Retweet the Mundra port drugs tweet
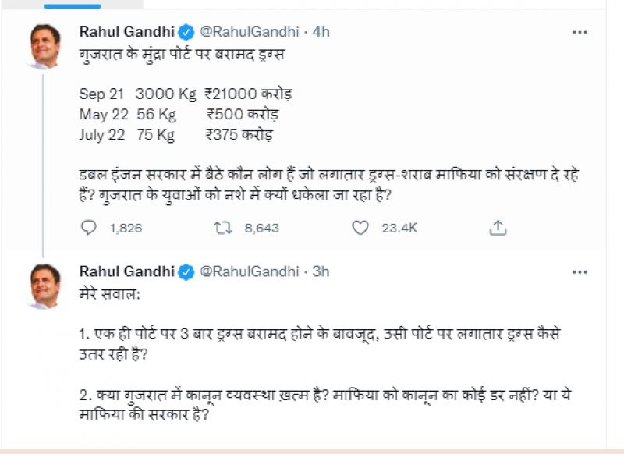This screenshot has height=454, width=624. click(224, 228)
